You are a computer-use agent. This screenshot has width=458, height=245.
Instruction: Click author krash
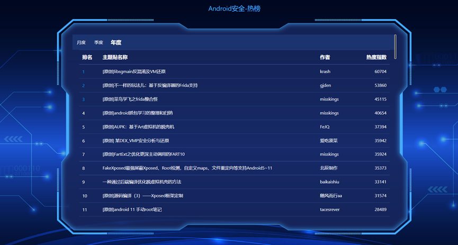click(x=325, y=71)
